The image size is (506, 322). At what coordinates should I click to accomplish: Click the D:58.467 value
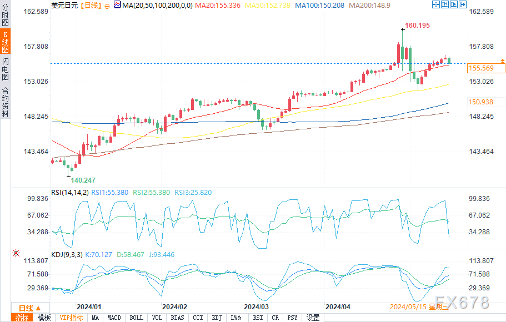coord(131,255)
